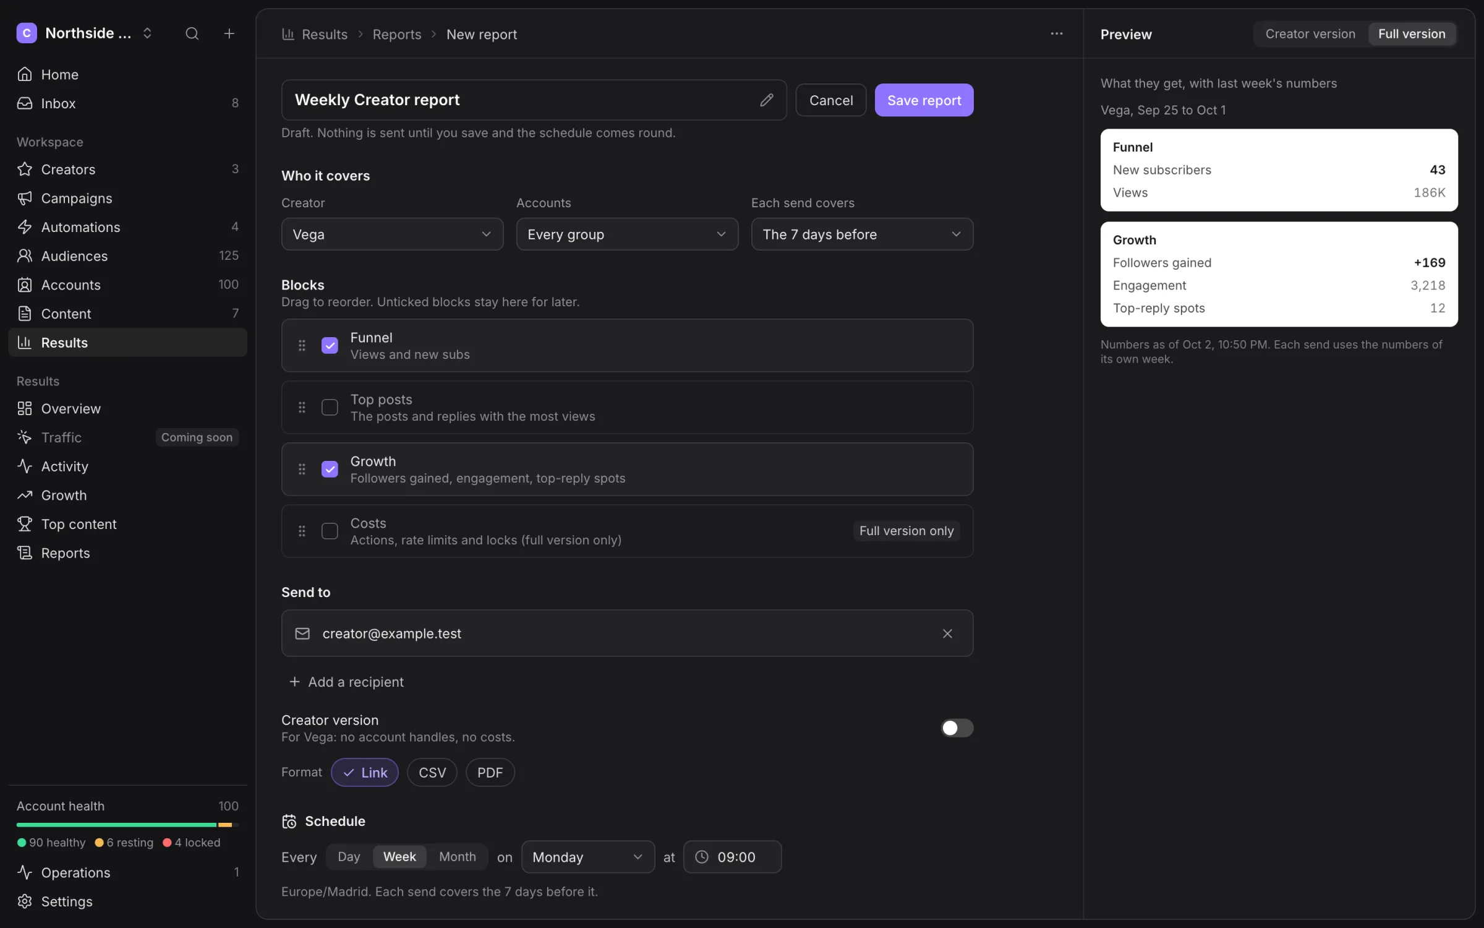This screenshot has width=1484, height=928.
Task: Select the PDF format chip
Action: coord(490,772)
